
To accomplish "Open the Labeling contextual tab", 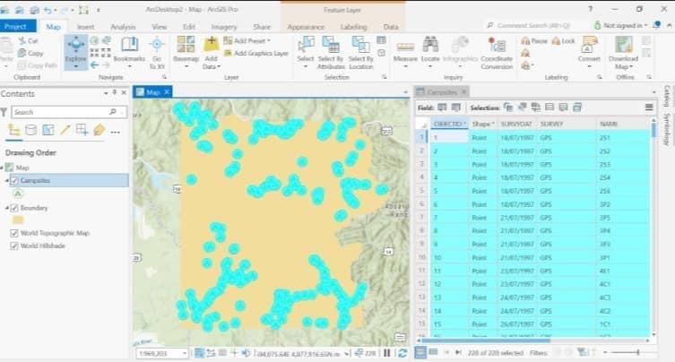I will (x=354, y=27).
